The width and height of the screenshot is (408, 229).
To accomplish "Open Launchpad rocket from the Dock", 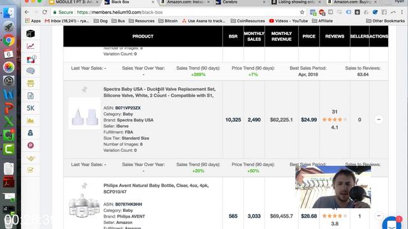I will click(8, 27).
